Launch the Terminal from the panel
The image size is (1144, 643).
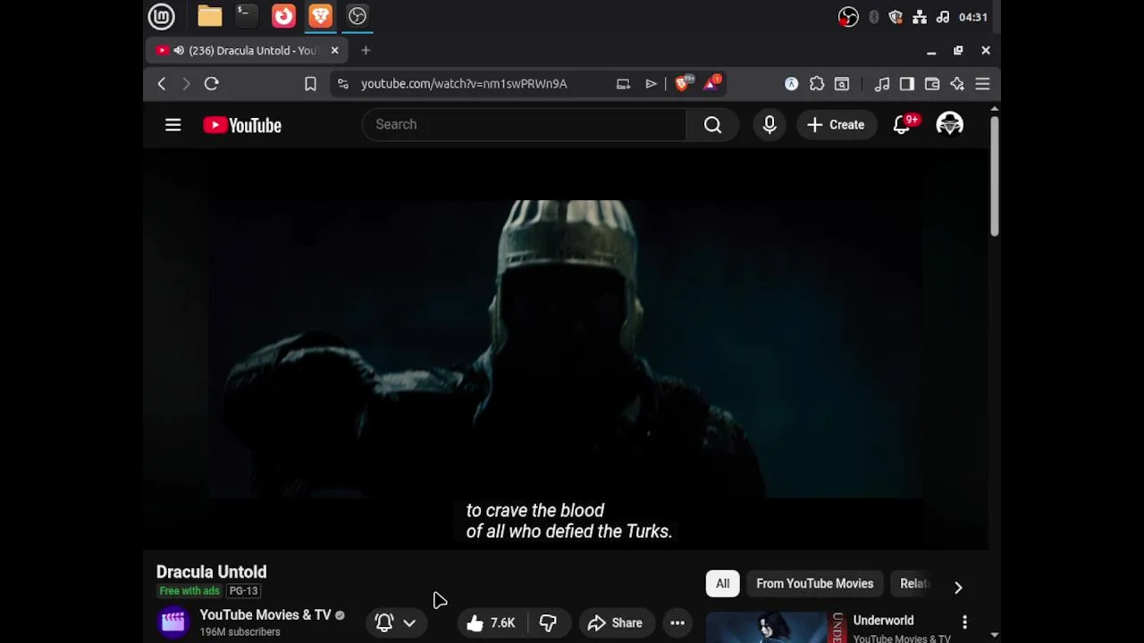pyautogui.click(x=246, y=16)
